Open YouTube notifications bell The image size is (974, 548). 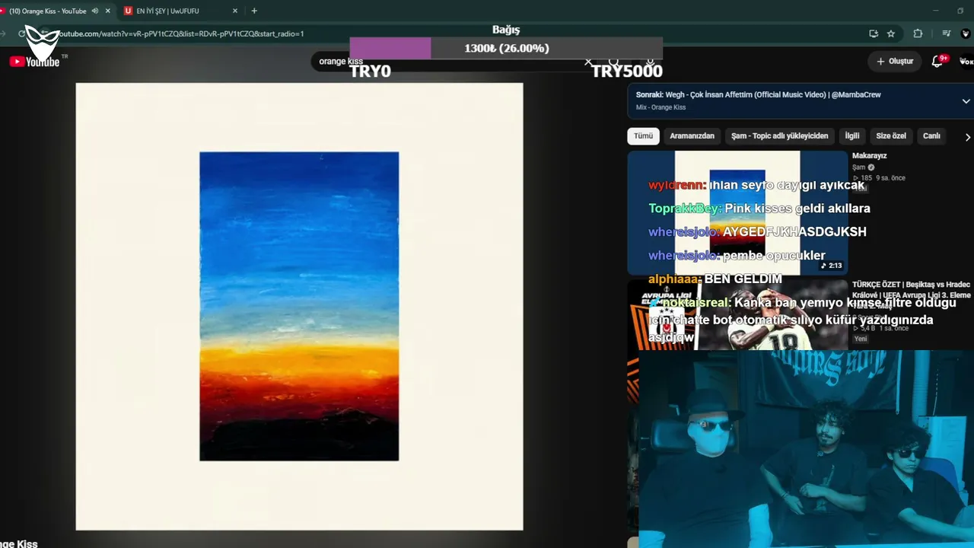[x=937, y=61]
